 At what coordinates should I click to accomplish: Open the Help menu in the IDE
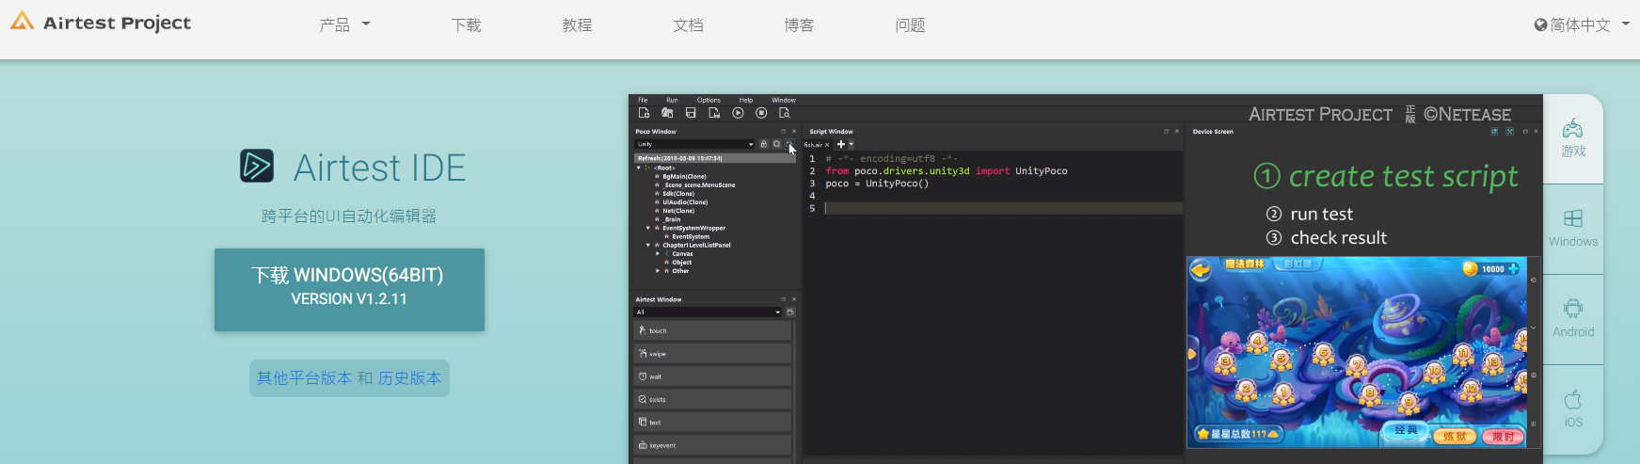746,100
